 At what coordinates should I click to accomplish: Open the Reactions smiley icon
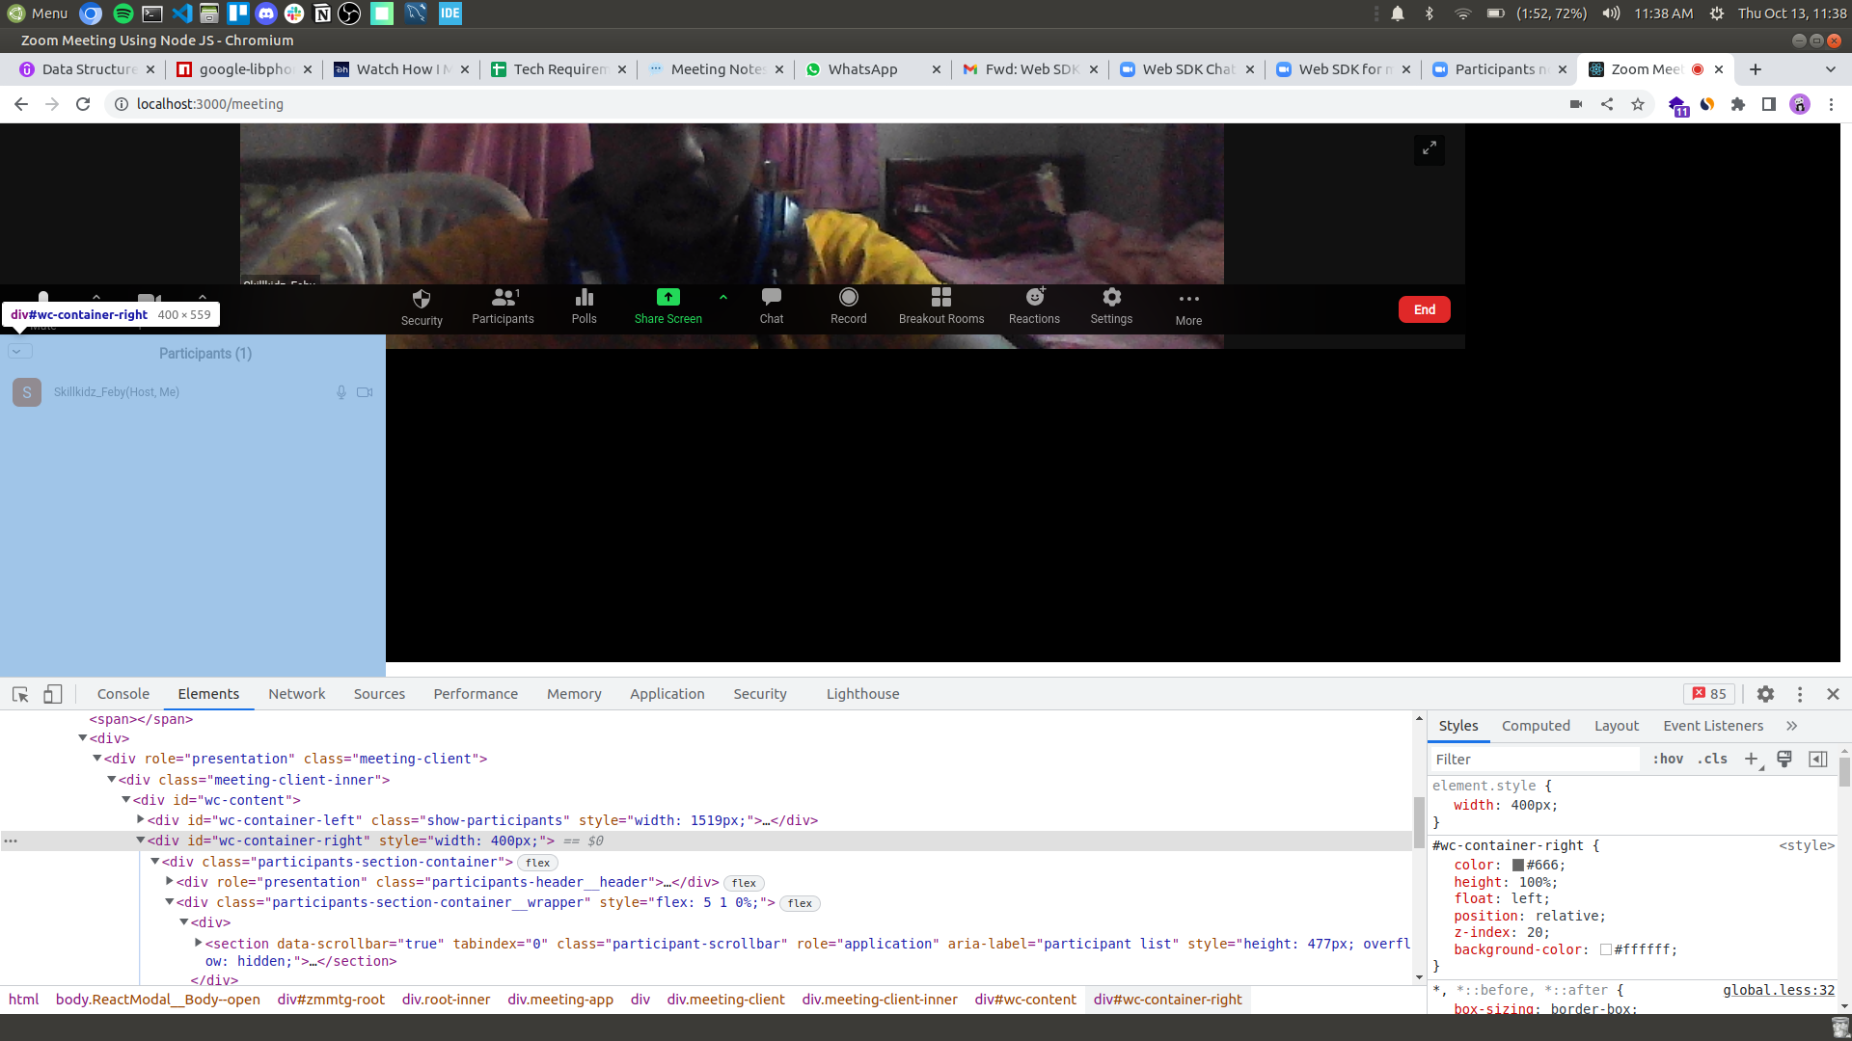point(1034,298)
